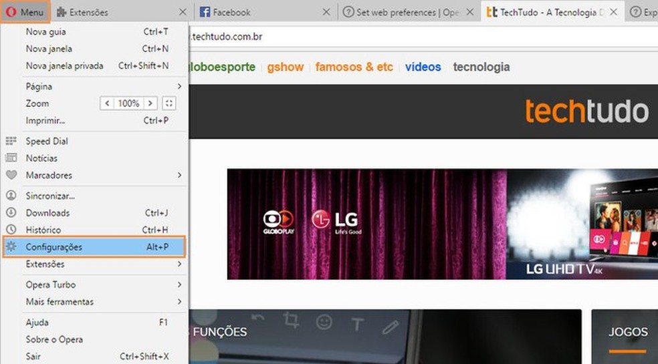Click the Histórico clock icon

click(x=11, y=230)
